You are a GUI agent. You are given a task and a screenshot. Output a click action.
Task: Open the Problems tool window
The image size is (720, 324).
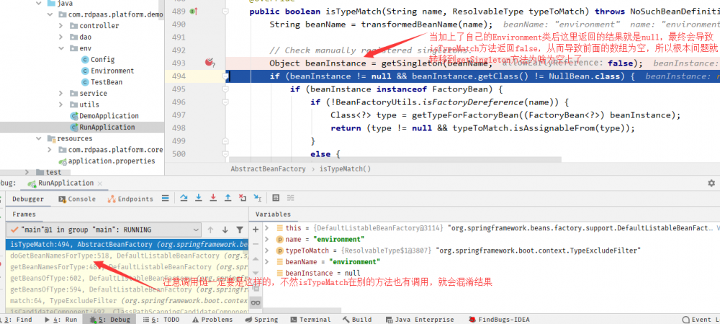coord(213,320)
